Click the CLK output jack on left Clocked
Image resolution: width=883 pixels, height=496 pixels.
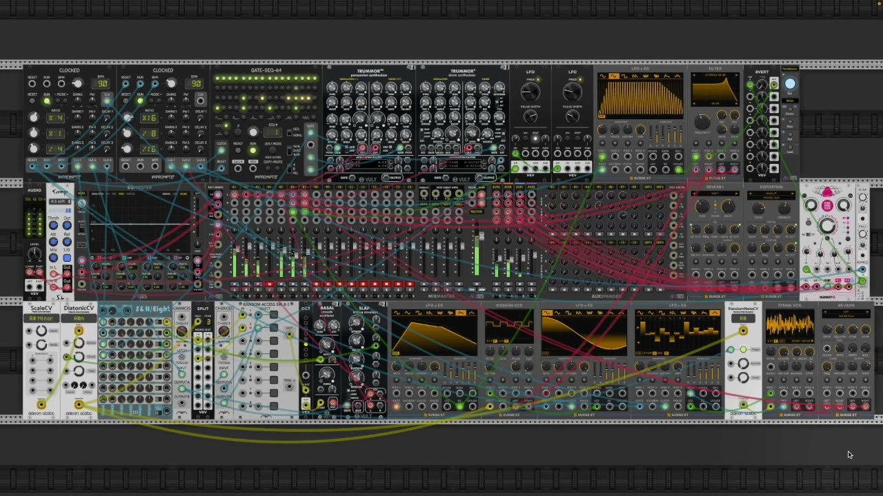tap(107, 101)
